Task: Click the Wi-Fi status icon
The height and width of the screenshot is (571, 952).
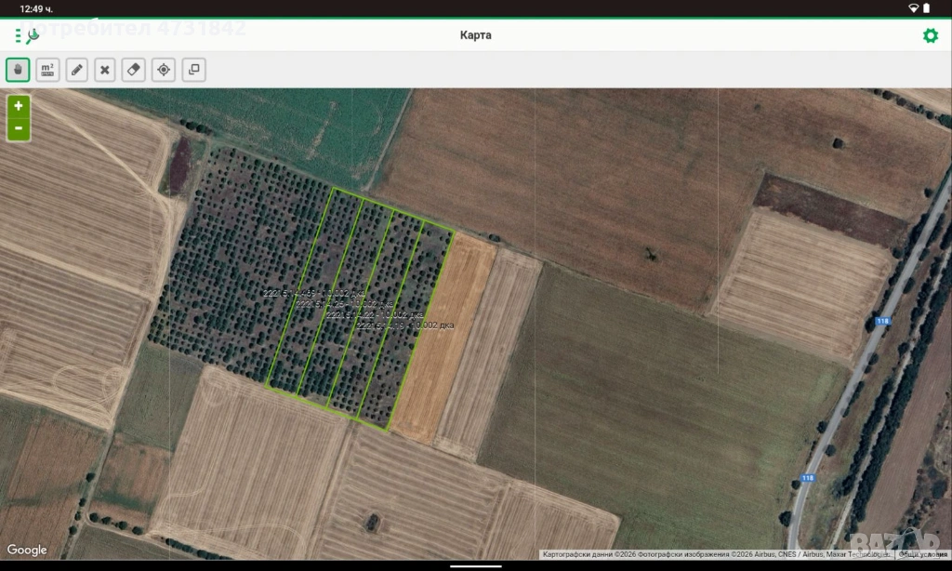Action: point(914,7)
